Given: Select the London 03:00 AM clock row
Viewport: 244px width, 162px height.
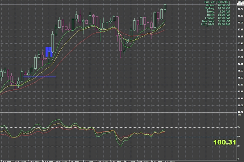Looking at the screenshot, I should pyautogui.click(x=217, y=18).
